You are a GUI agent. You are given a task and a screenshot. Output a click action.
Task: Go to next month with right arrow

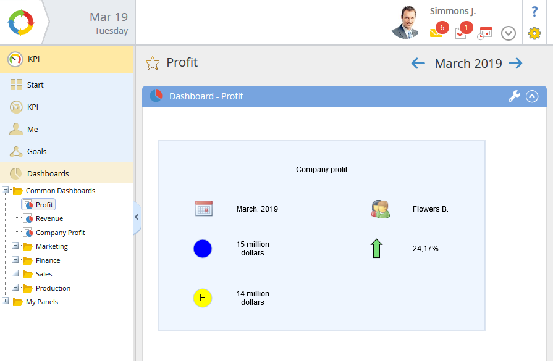tap(515, 63)
